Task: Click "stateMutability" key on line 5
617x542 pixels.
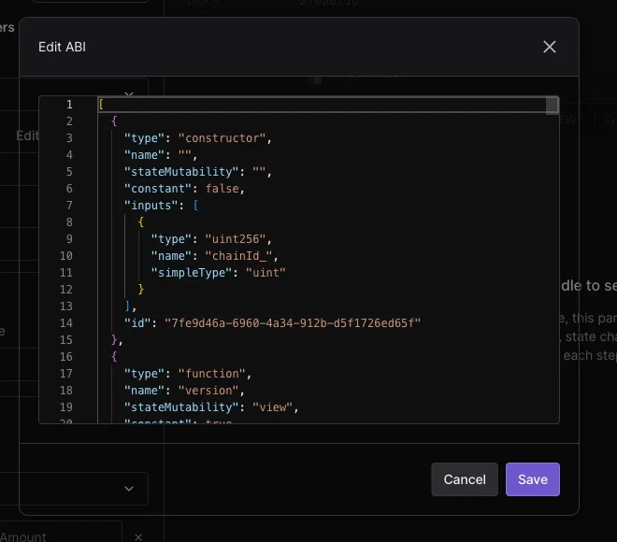Action: tap(181, 172)
